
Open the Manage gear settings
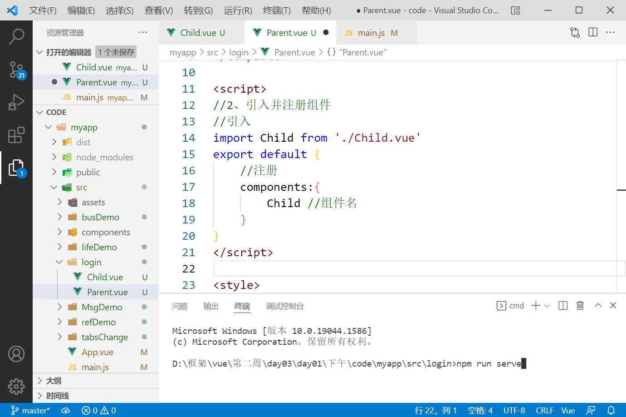click(x=16, y=387)
